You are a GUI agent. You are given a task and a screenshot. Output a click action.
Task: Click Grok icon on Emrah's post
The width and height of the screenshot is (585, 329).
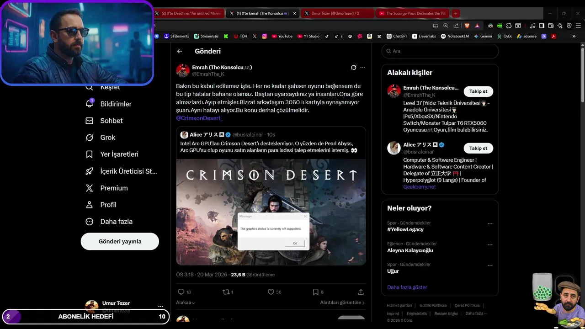pyautogui.click(x=353, y=67)
